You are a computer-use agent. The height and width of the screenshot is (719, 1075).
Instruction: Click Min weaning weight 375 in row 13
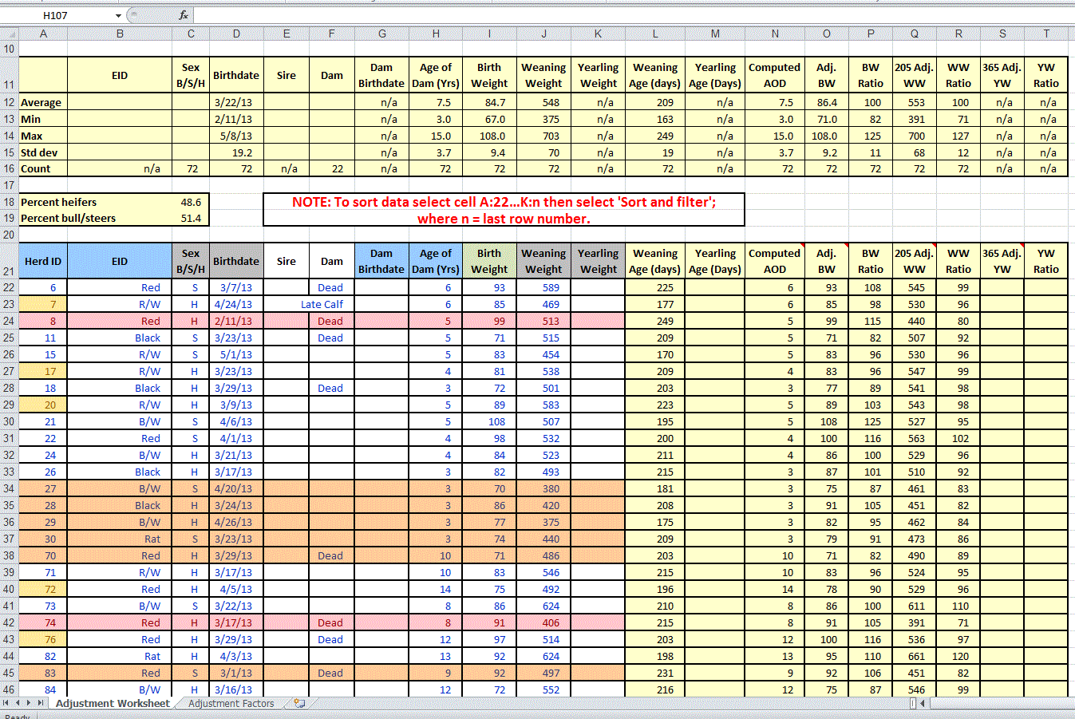(x=543, y=119)
